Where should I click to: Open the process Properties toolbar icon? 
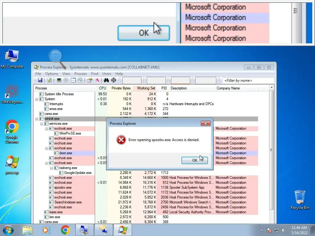point(90,80)
